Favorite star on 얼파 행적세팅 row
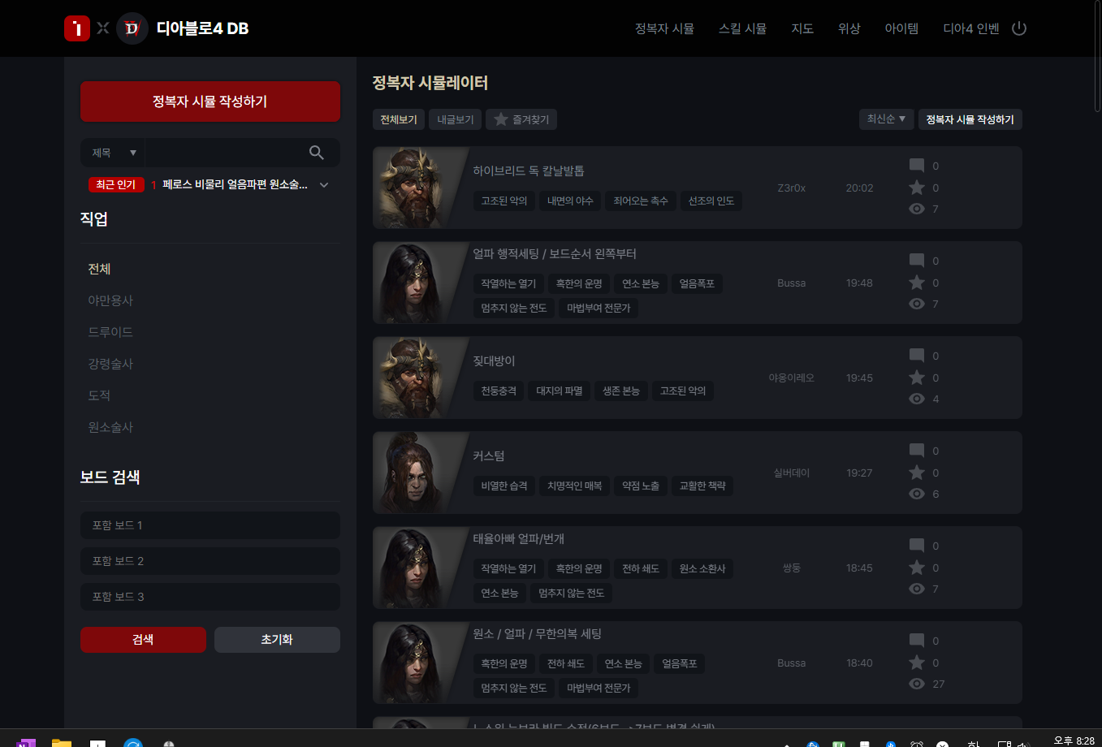 tap(917, 283)
